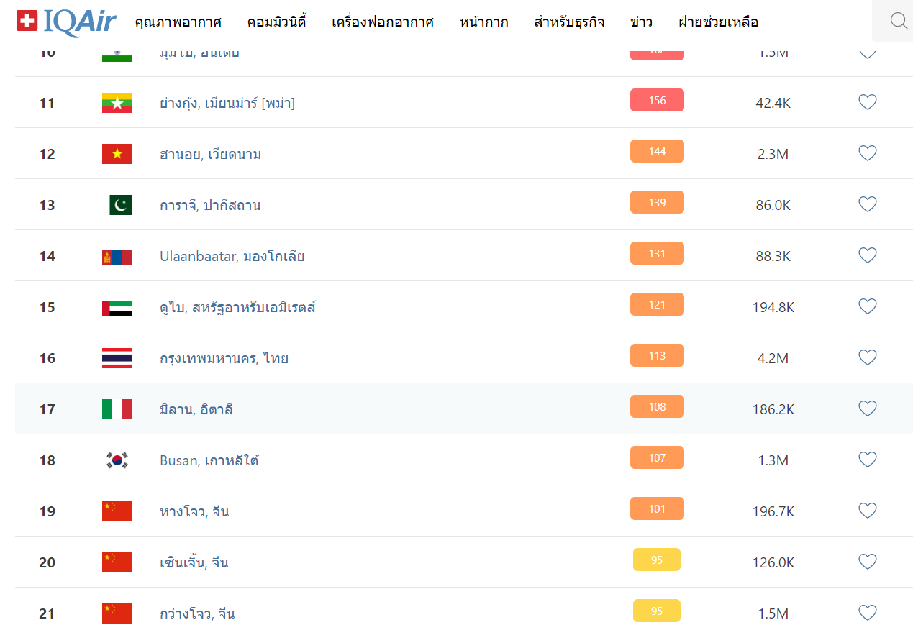
Task: Click the Thailand flag in row 16
Action: [117, 358]
